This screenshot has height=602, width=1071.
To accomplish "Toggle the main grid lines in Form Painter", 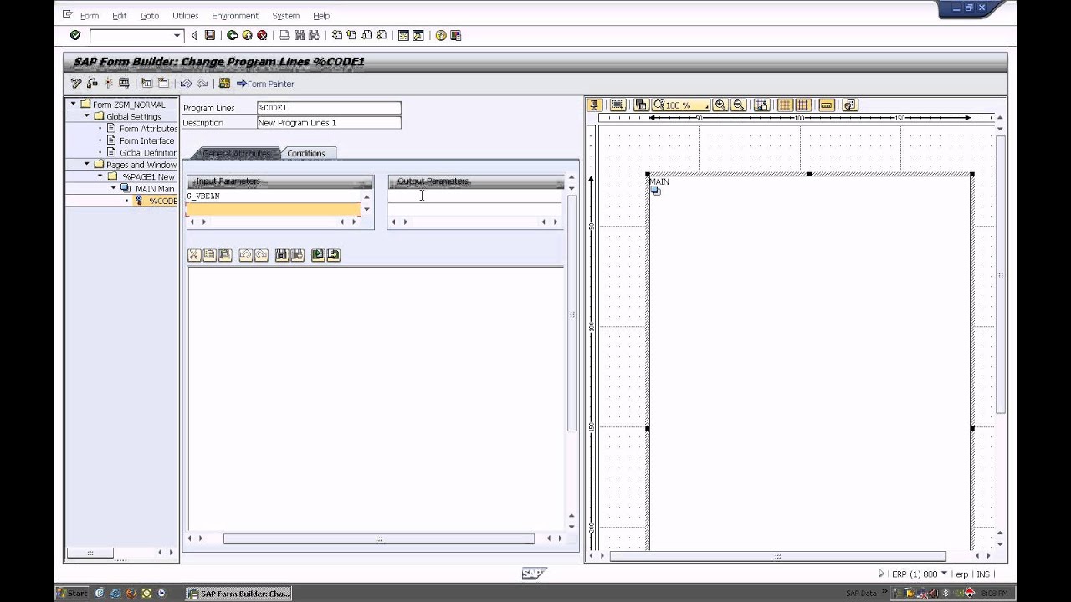I will [x=803, y=105].
